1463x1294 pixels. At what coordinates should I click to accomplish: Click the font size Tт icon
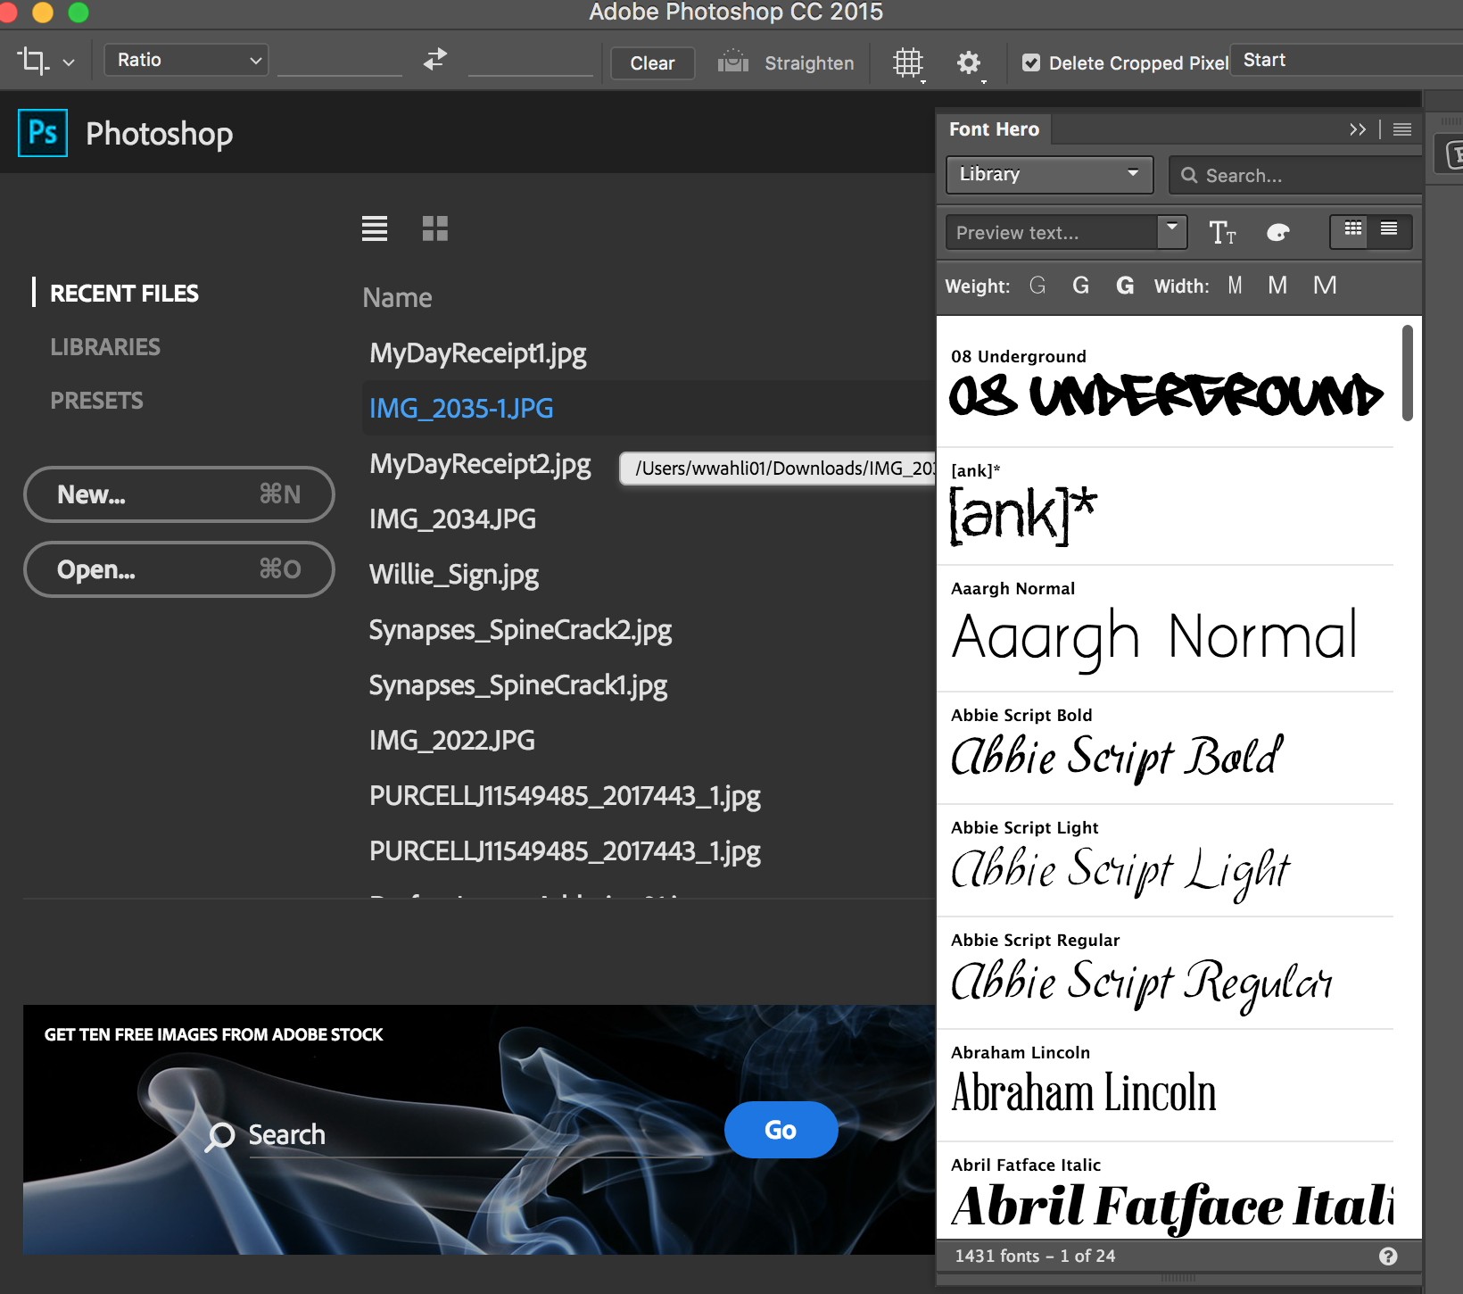pyautogui.click(x=1222, y=232)
